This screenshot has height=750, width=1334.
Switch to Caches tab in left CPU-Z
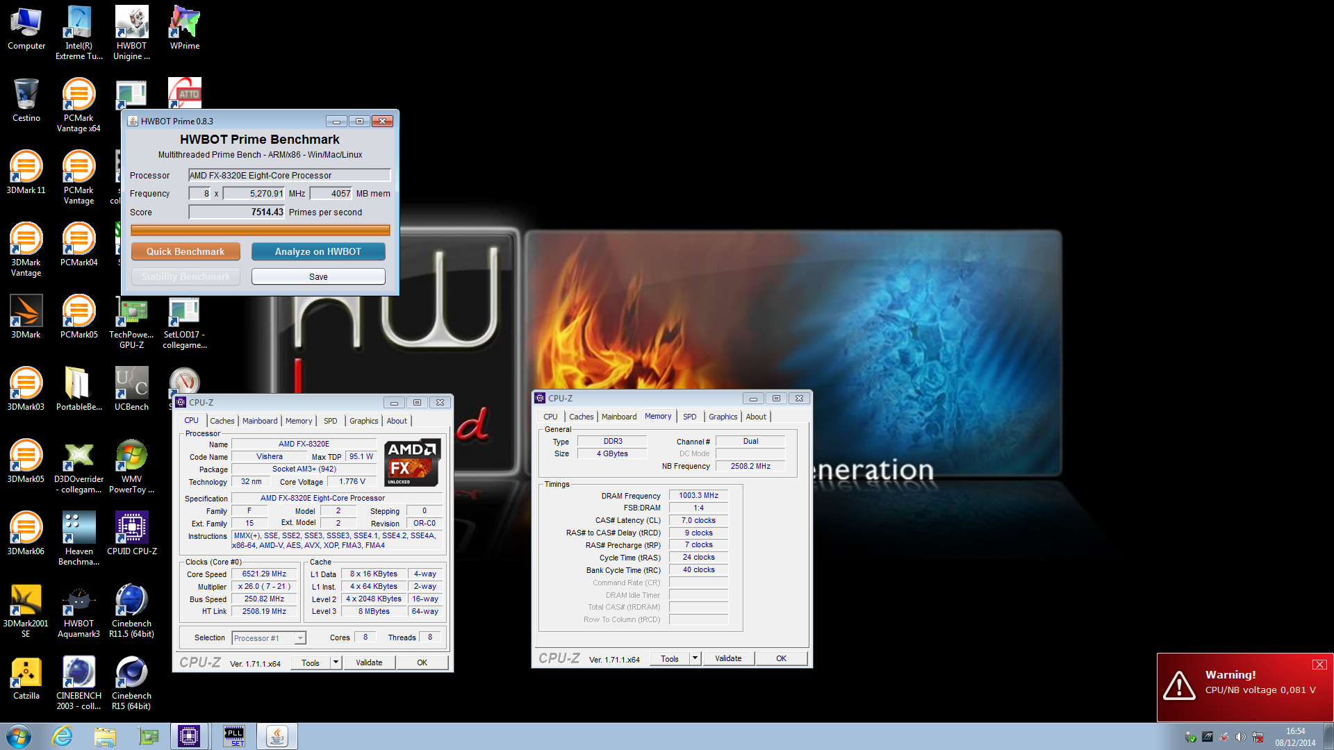[x=222, y=421]
